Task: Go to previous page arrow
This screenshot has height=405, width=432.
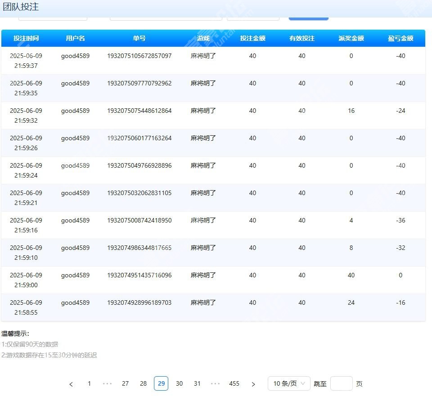Action: tap(71, 384)
